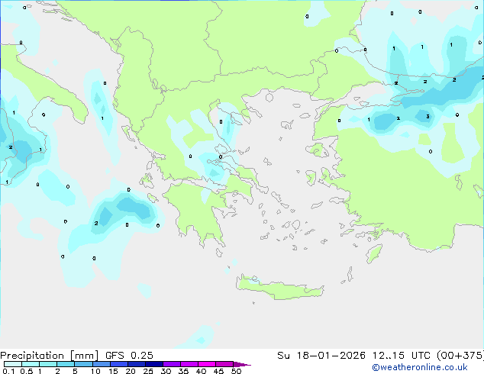Click the '35' legend scale label

coord(183,371)
